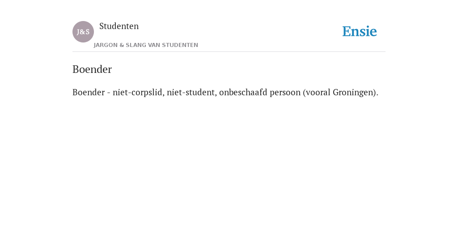
Task: Click the ampersand in the J&S avatar
Action: [x=83, y=32]
